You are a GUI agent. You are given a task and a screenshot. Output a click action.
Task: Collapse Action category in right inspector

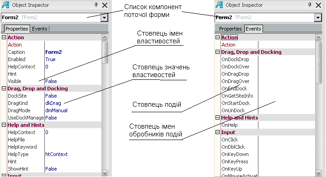coord(217,37)
